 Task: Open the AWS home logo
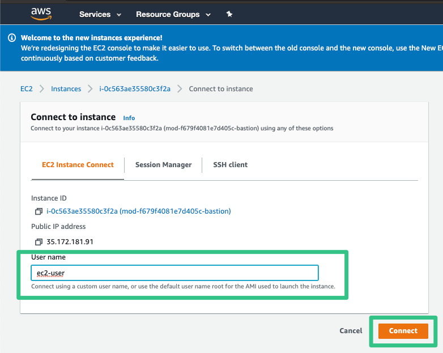click(41, 14)
